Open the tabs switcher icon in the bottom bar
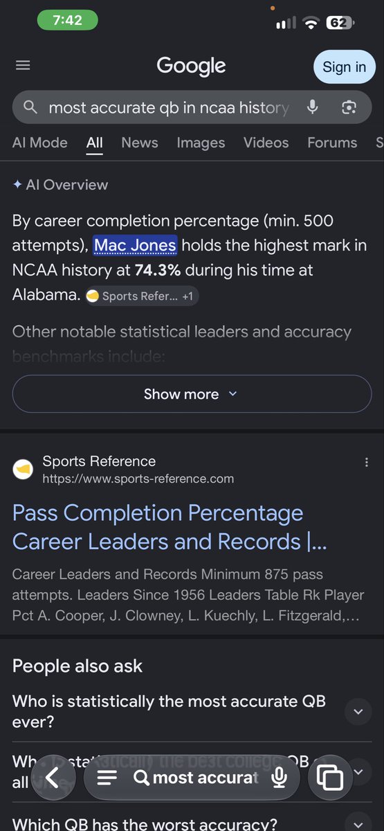384x831 pixels. 330,778
